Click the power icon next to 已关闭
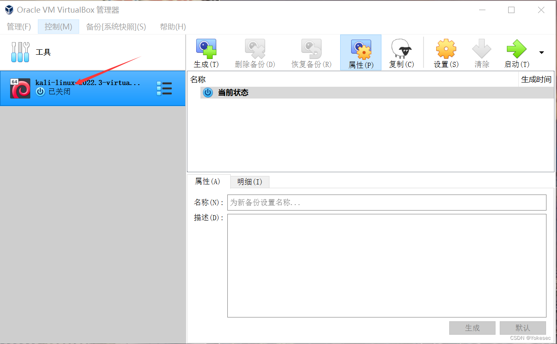This screenshot has height=344, width=557. [40, 92]
